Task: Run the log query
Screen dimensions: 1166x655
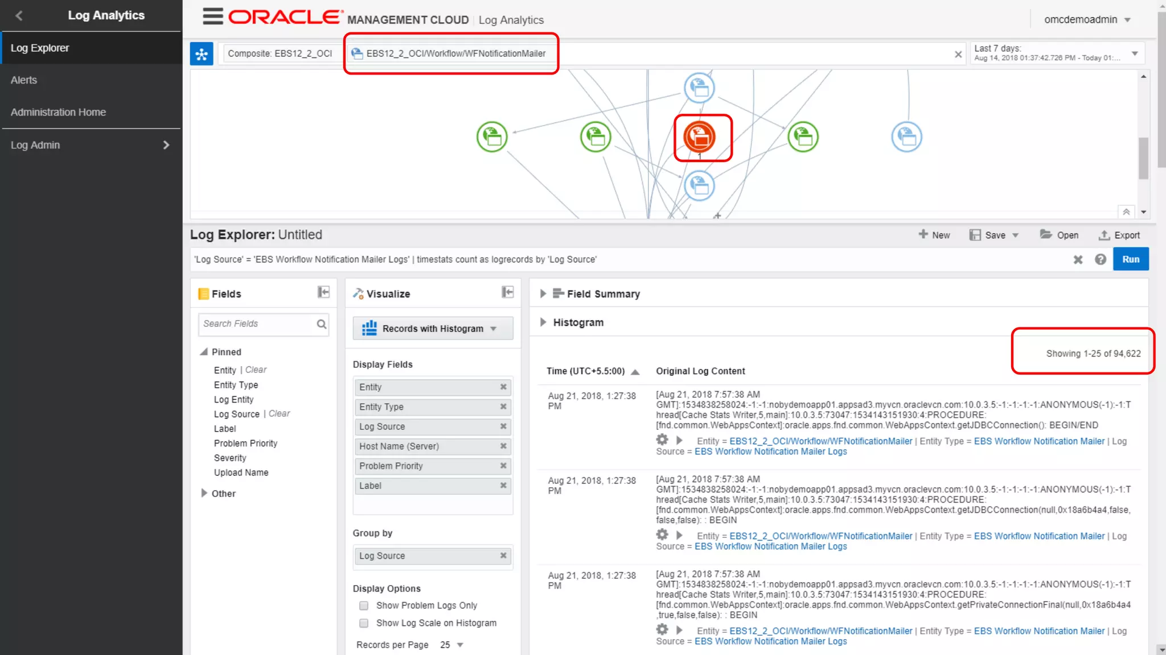Action: click(1131, 259)
